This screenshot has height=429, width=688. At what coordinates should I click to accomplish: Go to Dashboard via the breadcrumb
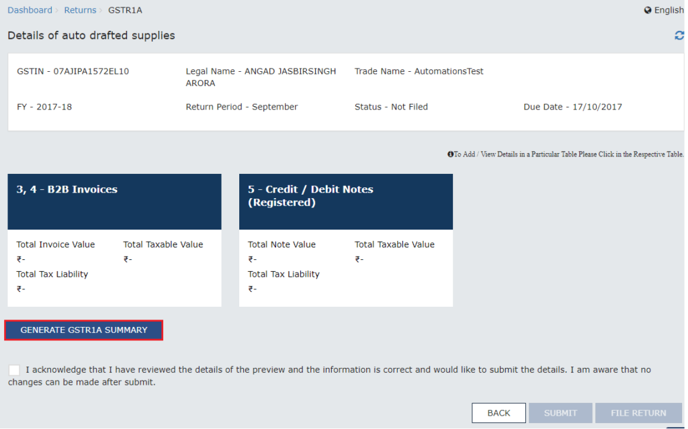30,9
